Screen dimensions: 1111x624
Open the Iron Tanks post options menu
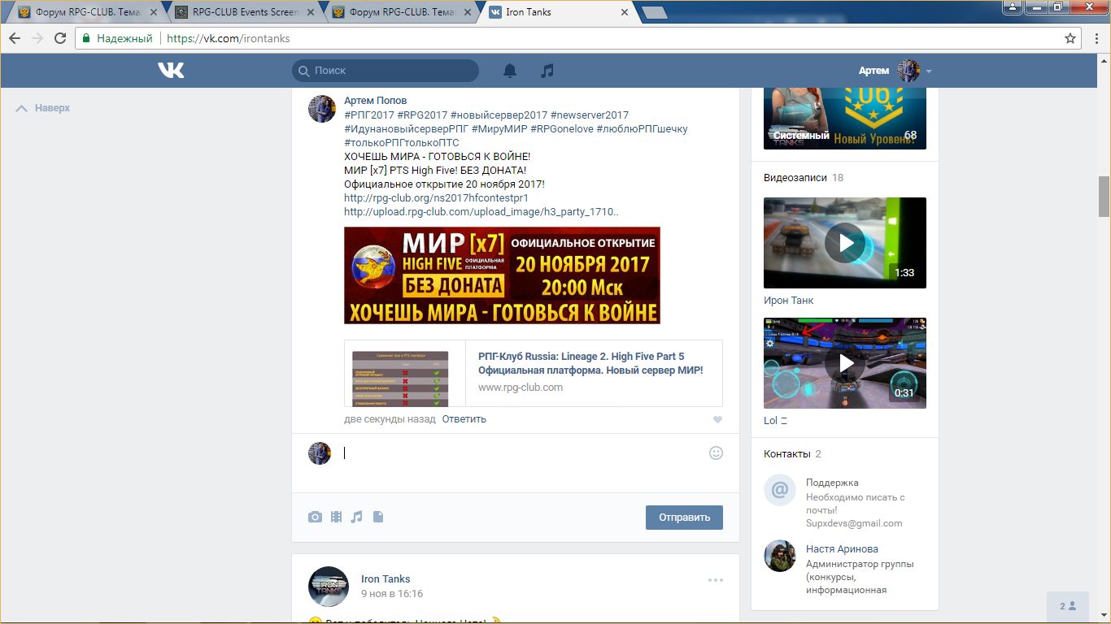716,580
